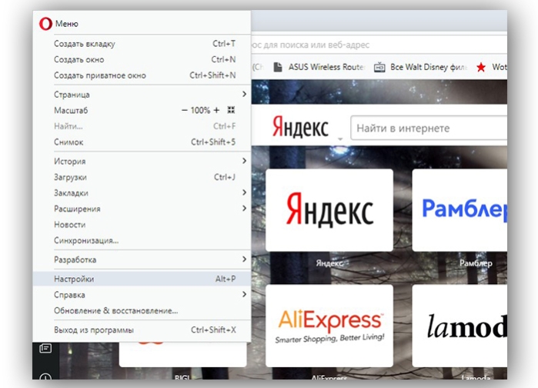Decrease zoom with the minus button
This screenshot has height=388, width=538.
coord(185,110)
